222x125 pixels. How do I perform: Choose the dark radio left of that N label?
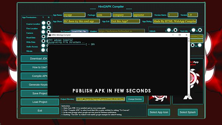point(193,45)
